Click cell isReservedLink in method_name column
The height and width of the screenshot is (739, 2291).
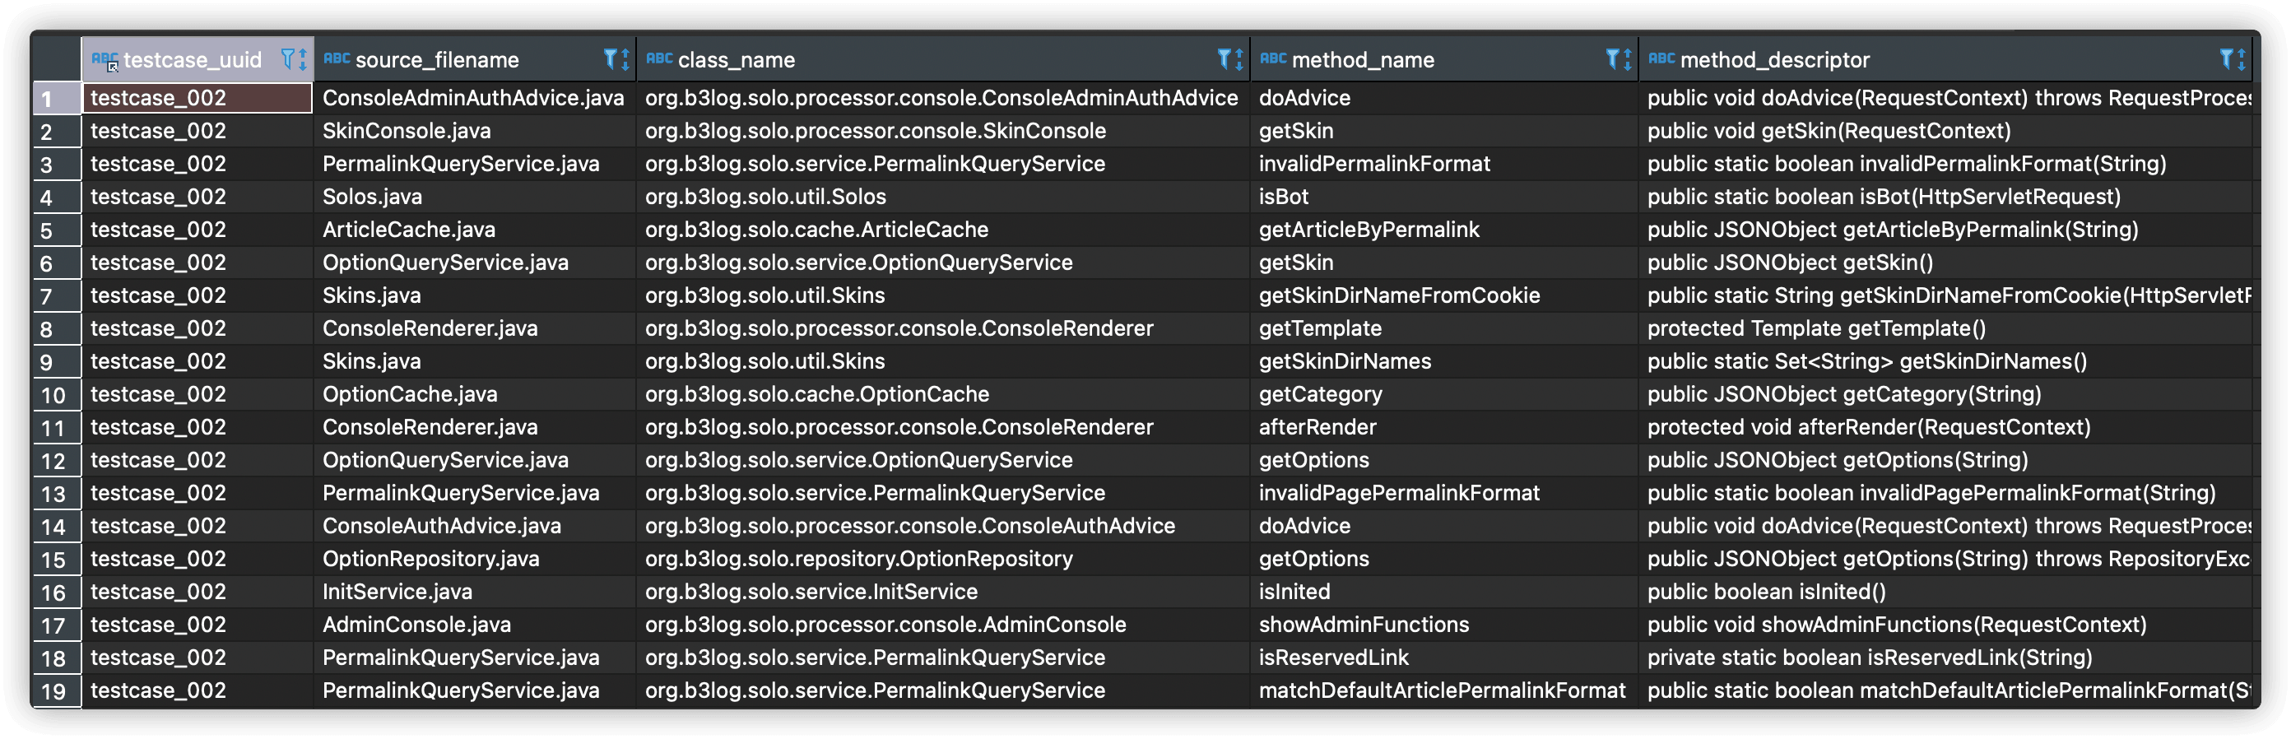(x=1443, y=658)
